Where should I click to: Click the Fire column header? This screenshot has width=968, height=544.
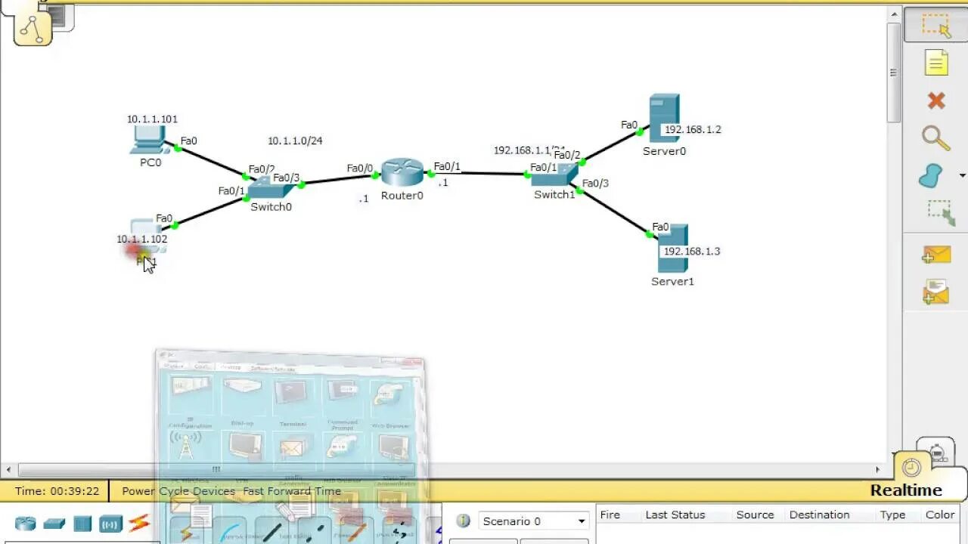coord(610,515)
